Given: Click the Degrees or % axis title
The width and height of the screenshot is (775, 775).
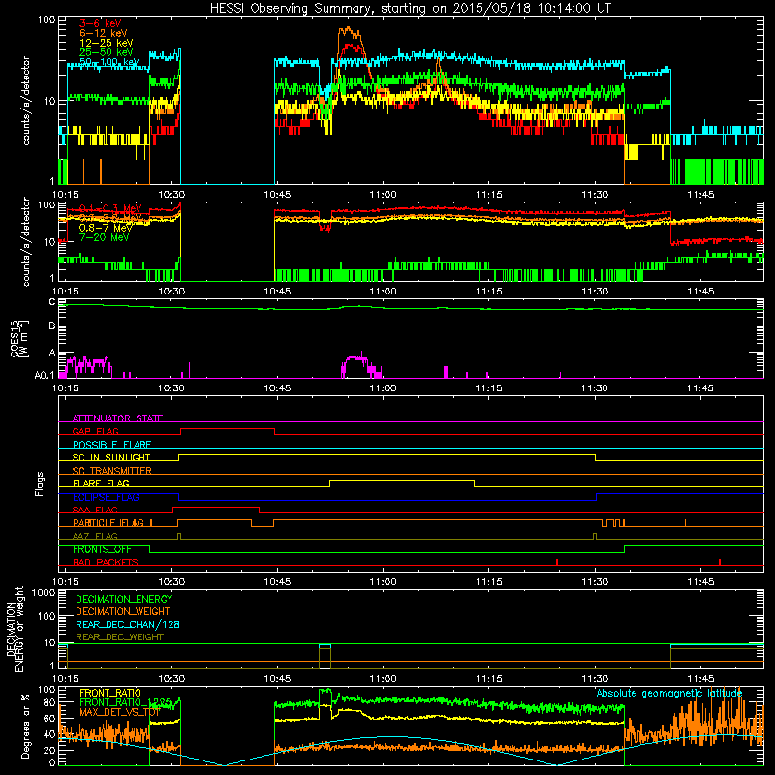Looking at the screenshot, I should coord(25,726).
